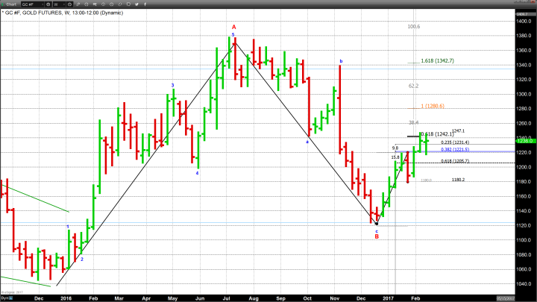537x302 pixels.
Task: Click the 0.382 (1221.5) retracement label
Action: pos(454,150)
